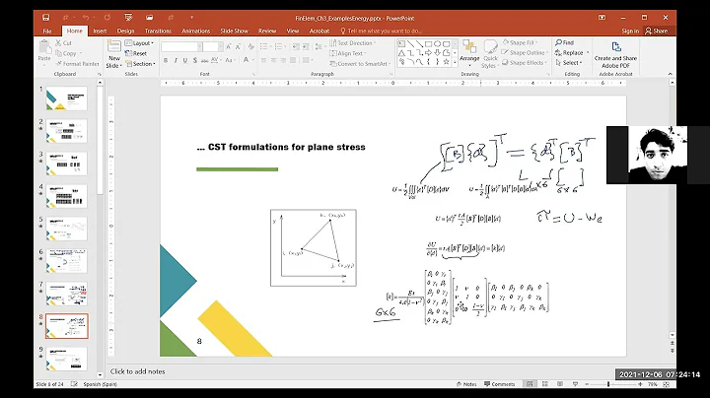Switch to the Transitions tab
The image size is (710, 398).
coord(158,31)
